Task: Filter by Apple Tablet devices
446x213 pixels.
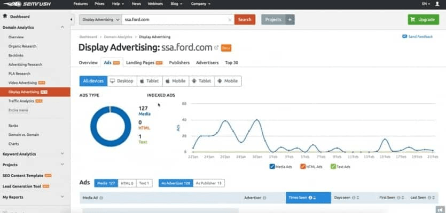Action: coord(150,81)
